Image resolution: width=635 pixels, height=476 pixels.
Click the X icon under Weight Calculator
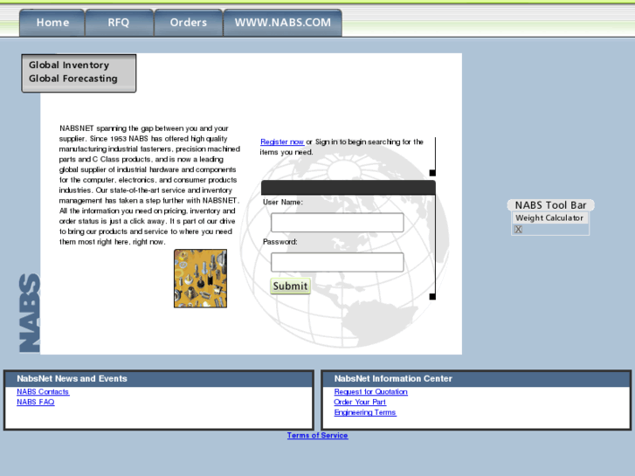click(x=518, y=230)
